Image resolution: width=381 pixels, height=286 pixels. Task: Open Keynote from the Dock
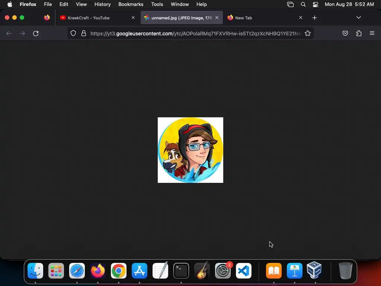[x=295, y=271]
